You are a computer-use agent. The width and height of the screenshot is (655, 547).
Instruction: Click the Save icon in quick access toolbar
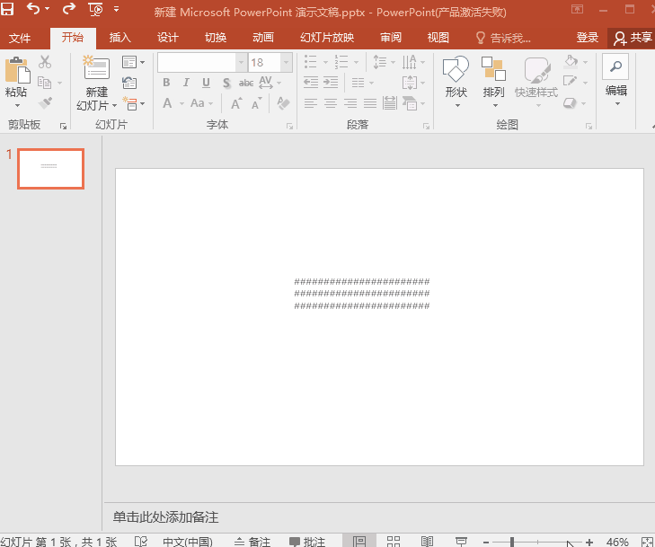click(8, 11)
